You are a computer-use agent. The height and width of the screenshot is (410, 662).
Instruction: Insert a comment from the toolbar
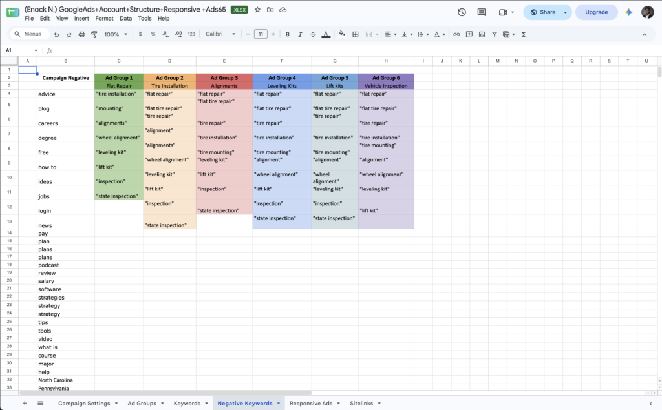469,34
